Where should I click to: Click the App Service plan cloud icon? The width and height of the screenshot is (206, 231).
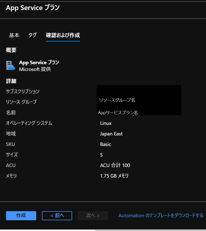point(11,65)
